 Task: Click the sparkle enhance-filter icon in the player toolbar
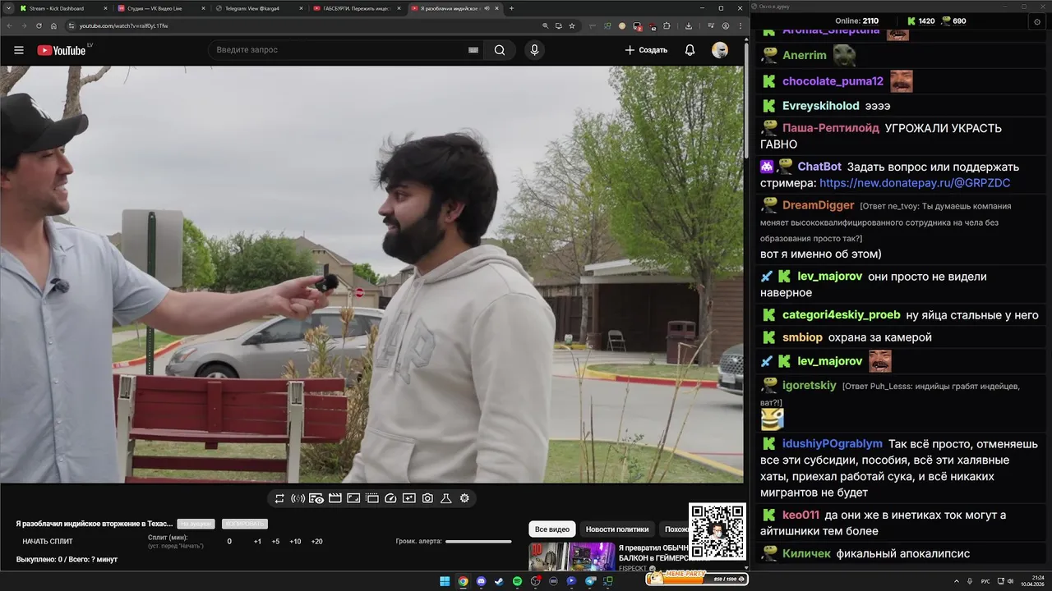[408, 498]
